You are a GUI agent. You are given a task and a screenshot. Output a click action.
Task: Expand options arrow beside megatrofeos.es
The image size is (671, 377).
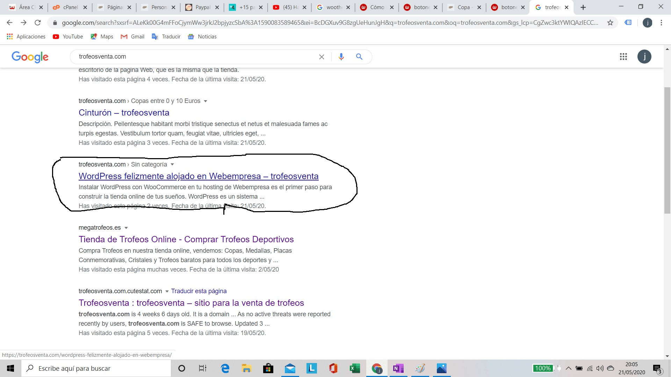pyautogui.click(x=126, y=228)
